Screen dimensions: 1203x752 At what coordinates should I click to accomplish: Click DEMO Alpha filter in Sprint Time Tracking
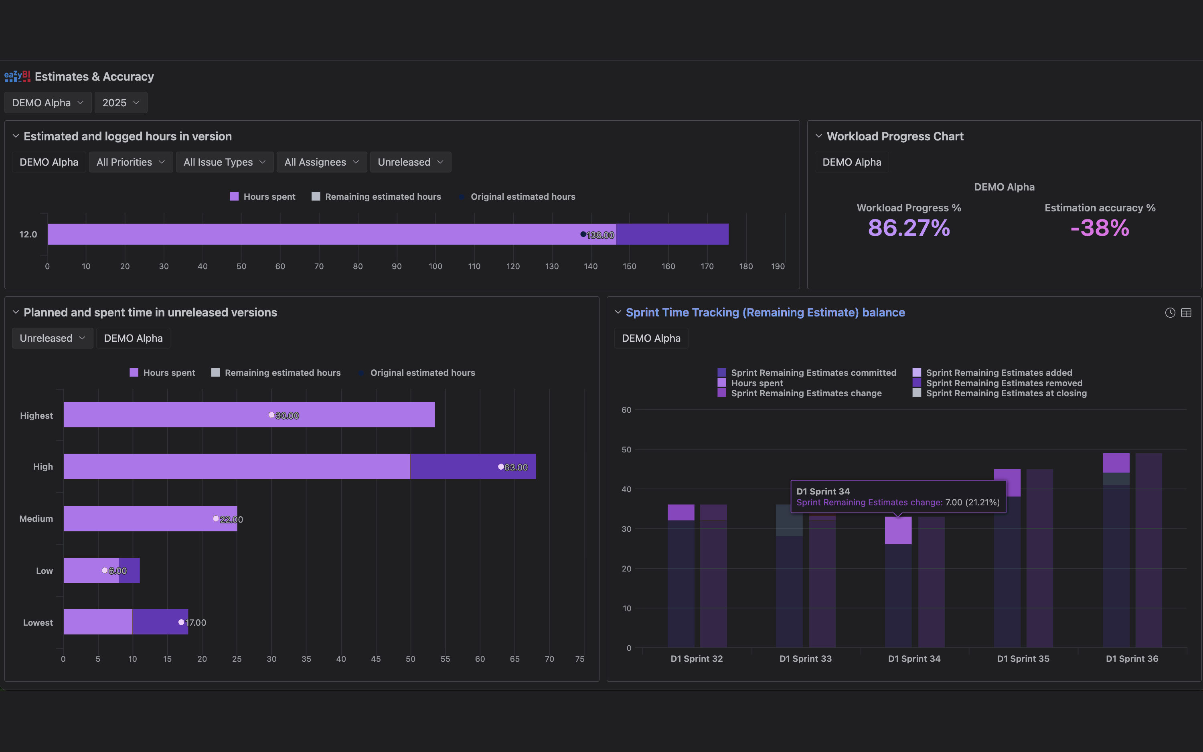[x=651, y=338]
